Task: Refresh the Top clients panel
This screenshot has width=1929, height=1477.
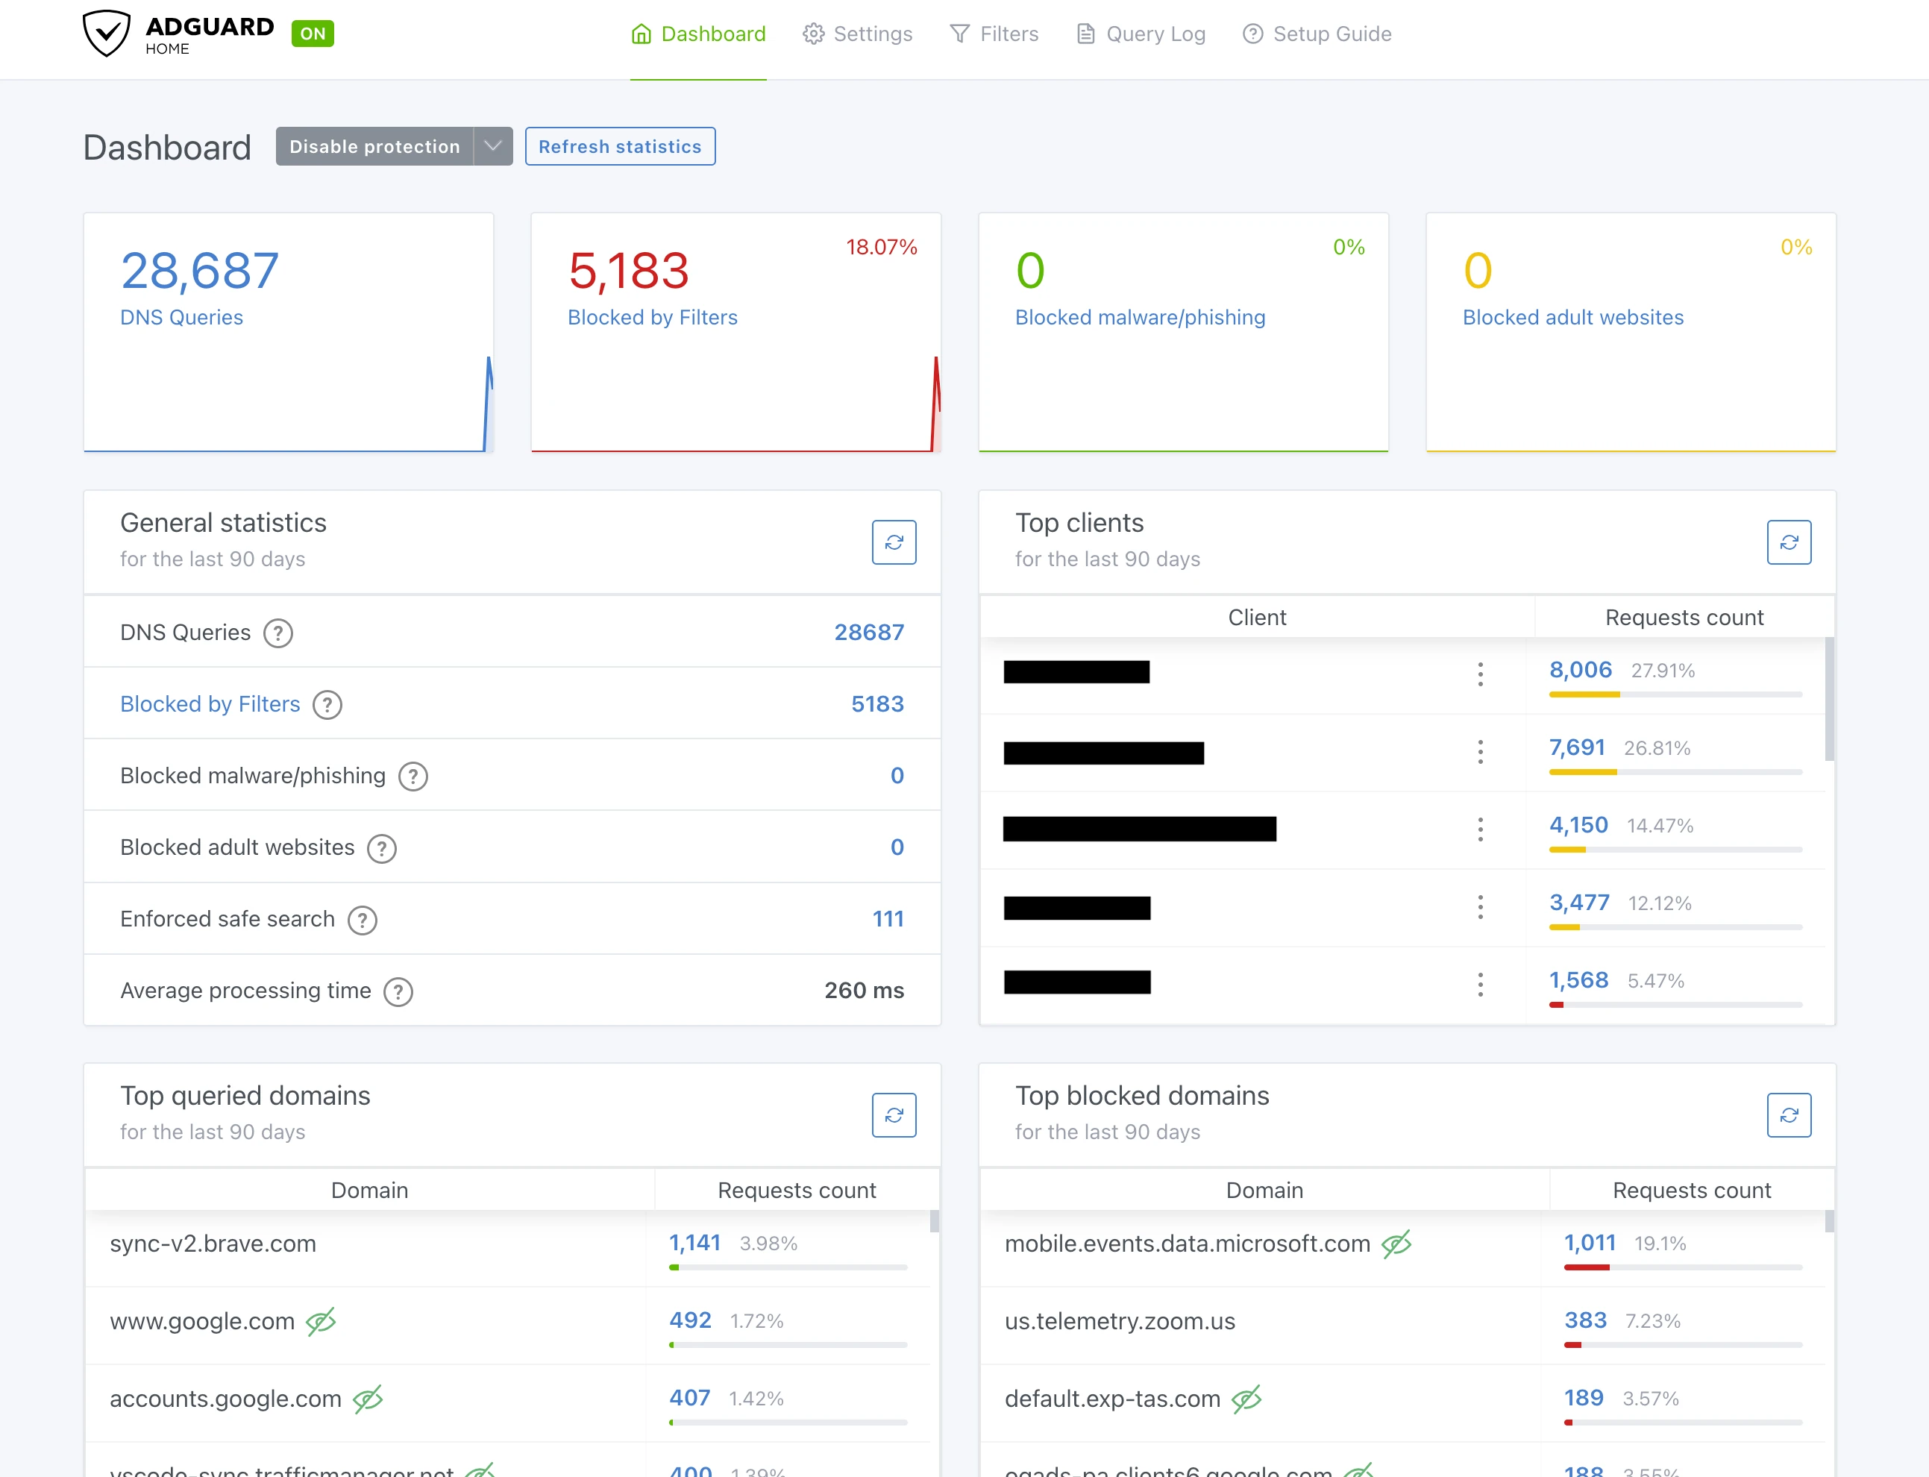Action: (1790, 542)
